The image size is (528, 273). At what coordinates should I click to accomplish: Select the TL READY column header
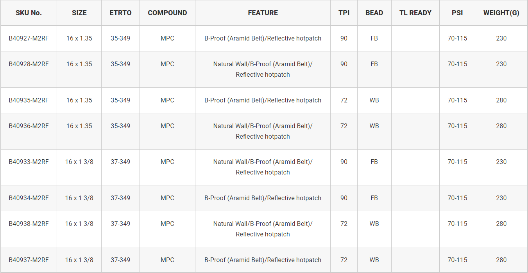point(415,13)
